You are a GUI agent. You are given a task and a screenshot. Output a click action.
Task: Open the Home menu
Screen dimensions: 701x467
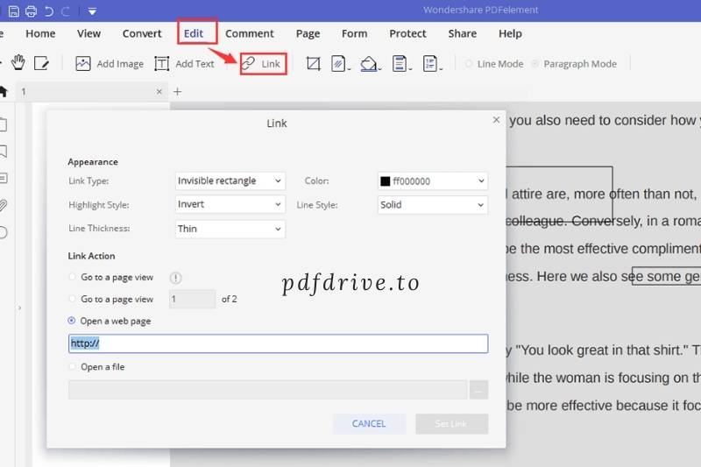(40, 33)
